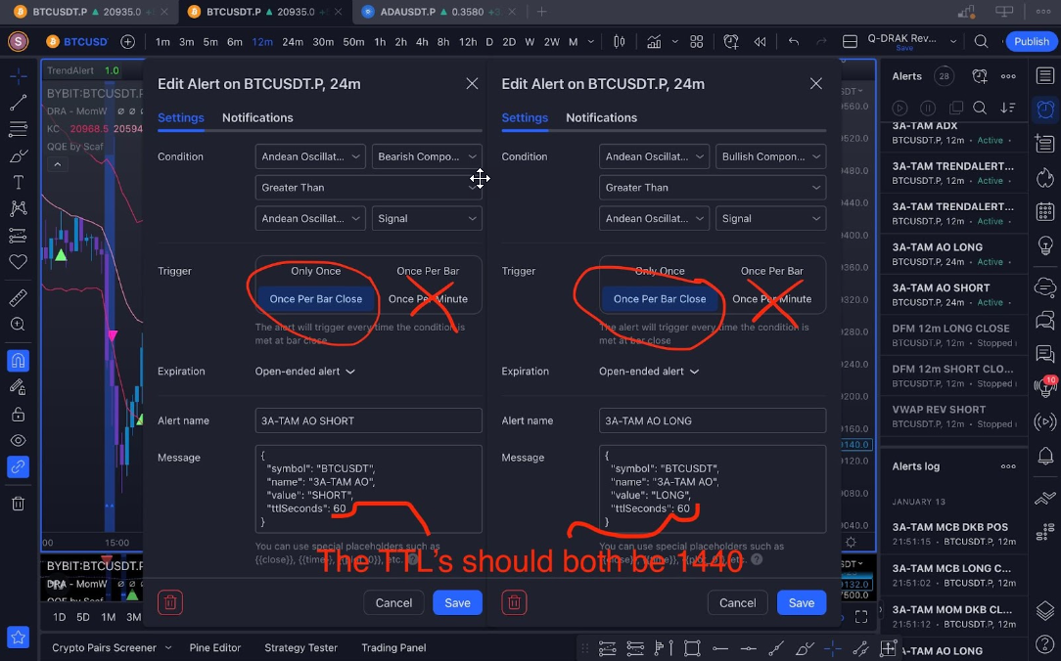Open the bar style selector
The height and width of the screenshot is (661, 1061).
(x=620, y=42)
